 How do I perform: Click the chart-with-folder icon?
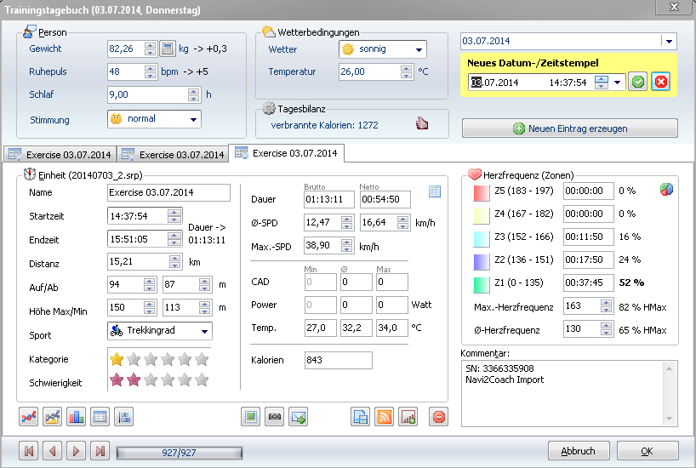[x=53, y=417]
